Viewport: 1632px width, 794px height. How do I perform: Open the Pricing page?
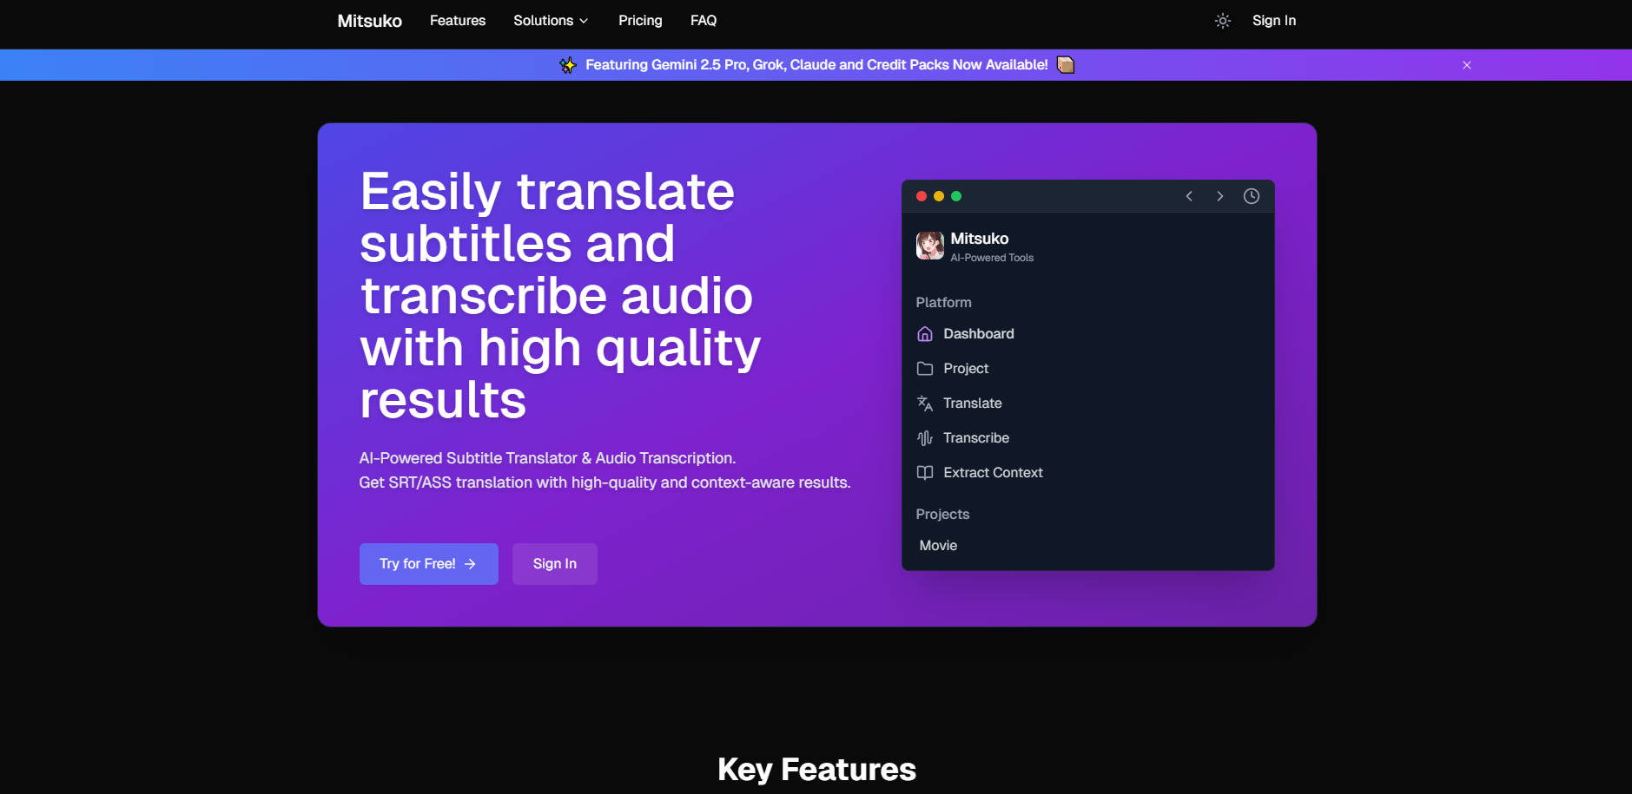[x=640, y=21]
